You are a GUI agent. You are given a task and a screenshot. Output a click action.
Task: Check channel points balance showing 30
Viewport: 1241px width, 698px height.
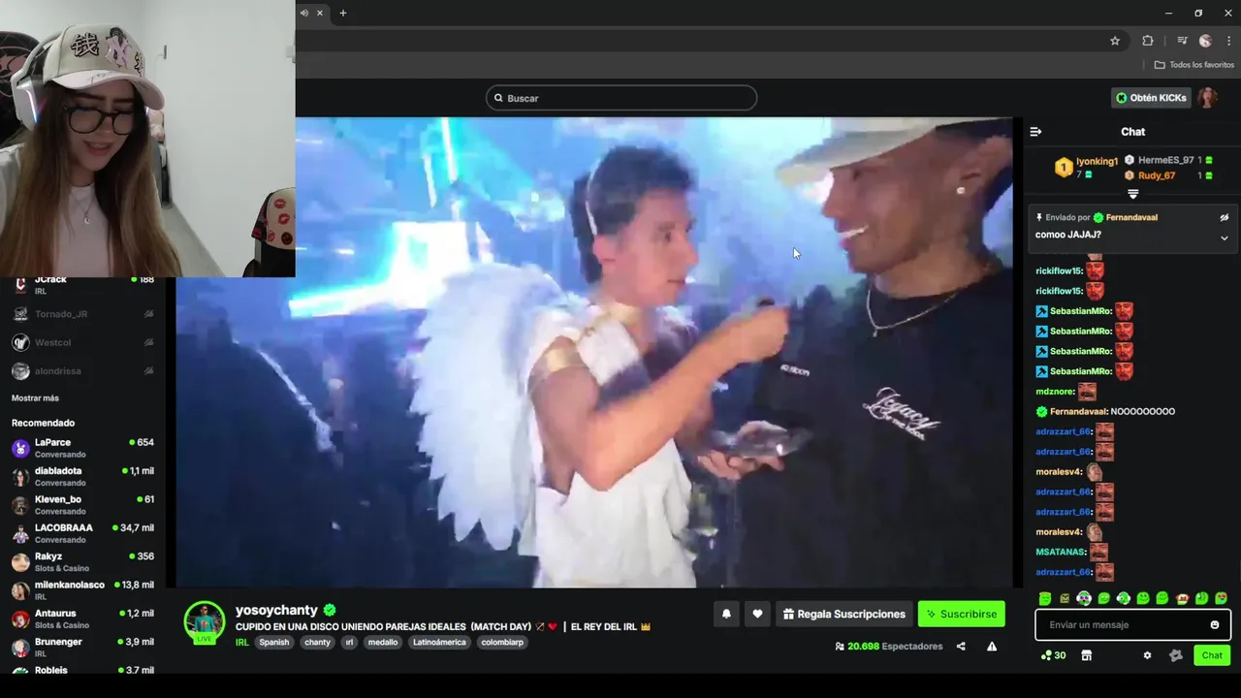pos(1053,655)
